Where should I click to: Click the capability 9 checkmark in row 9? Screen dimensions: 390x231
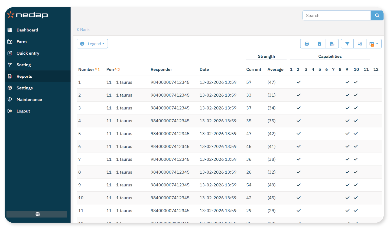click(x=347, y=185)
